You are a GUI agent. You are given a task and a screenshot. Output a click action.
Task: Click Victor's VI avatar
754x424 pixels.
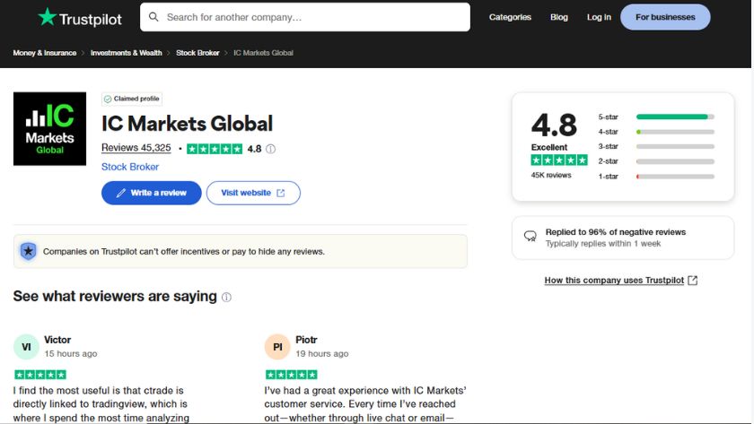pyautogui.click(x=26, y=347)
